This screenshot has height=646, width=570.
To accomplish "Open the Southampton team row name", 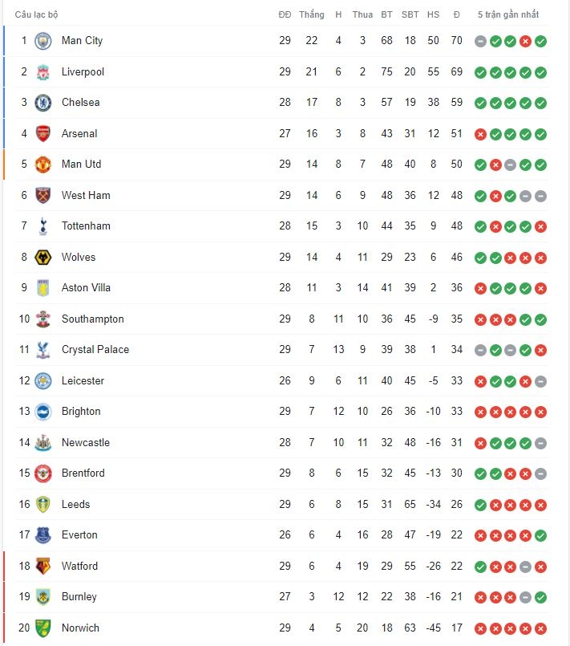I will pyautogui.click(x=93, y=319).
